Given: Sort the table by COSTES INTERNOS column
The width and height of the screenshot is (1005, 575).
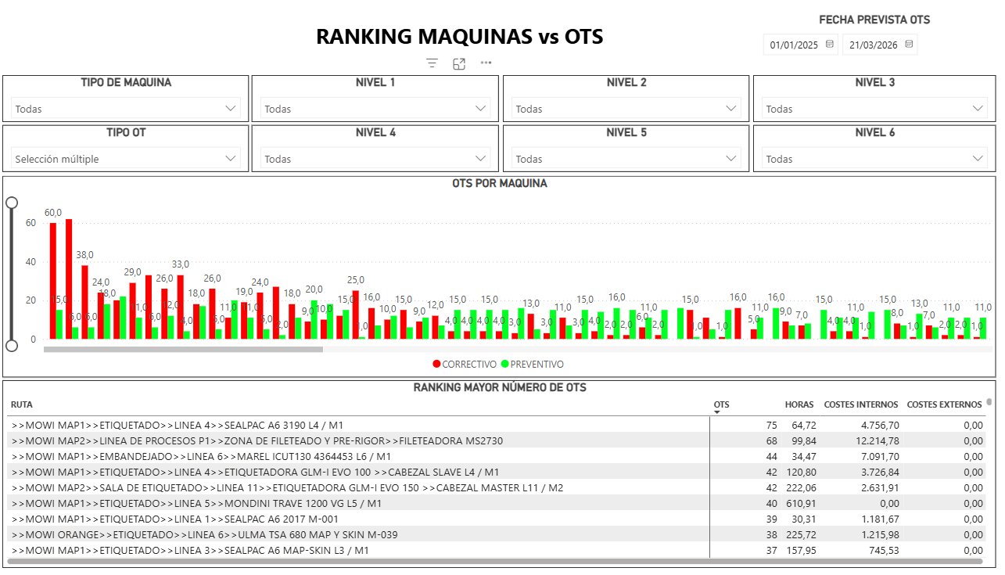Looking at the screenshot, I should click(x=860, y=404).
